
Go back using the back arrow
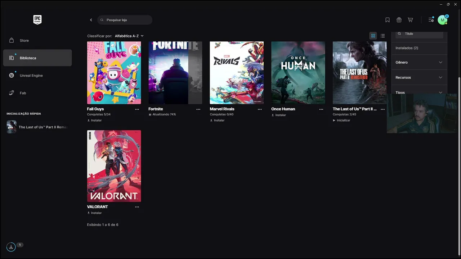tap(91, 20)
